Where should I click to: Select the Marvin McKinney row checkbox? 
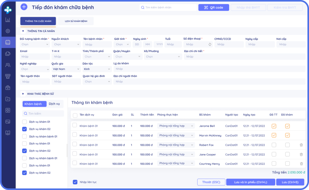(x=75, y=135)
